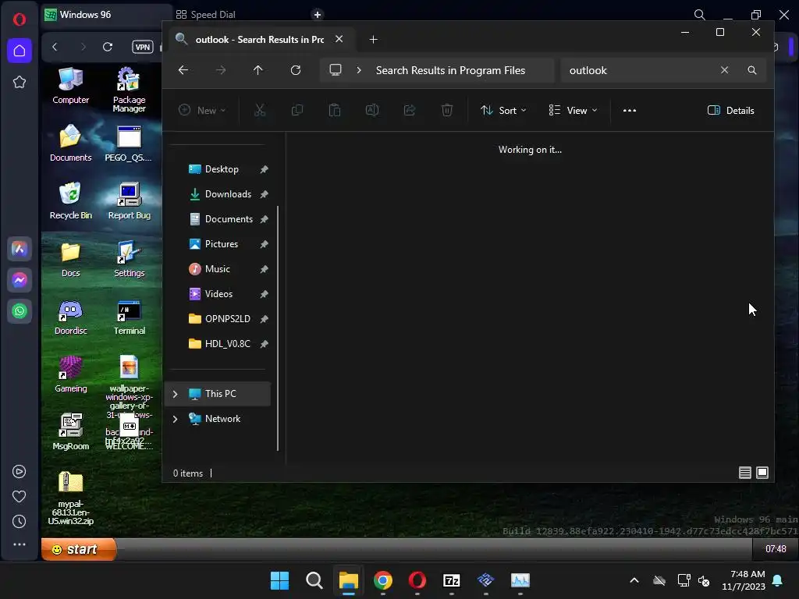The height and width of the screenshot is (599, 799).
Task: Refresh the Explorer search results
Action: click(296, 70)
